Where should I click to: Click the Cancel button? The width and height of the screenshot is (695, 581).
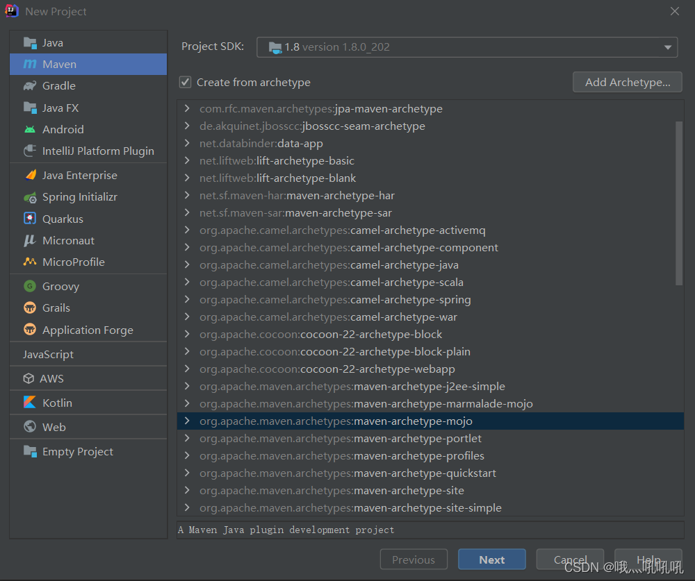pyautogui.click(x=570, y=559)
